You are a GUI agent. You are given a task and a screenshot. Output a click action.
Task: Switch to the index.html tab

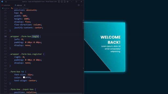(6, 5)
